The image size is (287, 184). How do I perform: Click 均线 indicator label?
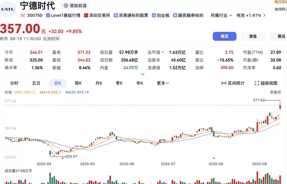pos(8,92)
